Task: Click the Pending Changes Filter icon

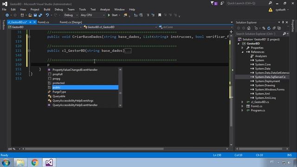Action: point(256,28)
